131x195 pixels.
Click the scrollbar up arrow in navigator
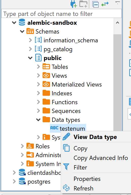click(x=117, y=23)
